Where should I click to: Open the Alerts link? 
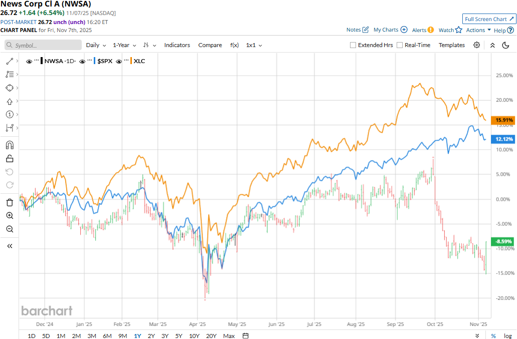point(419,30)
